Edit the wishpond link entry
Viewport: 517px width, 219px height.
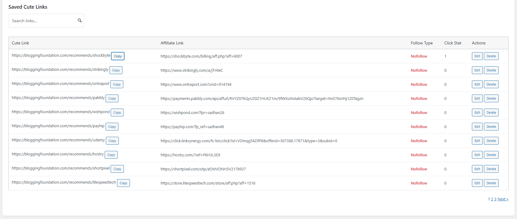[x=477, y=112]
